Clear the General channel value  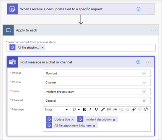144,101
